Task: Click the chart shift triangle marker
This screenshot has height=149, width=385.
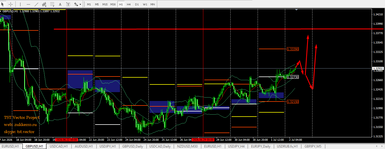Action: [297, 10]
